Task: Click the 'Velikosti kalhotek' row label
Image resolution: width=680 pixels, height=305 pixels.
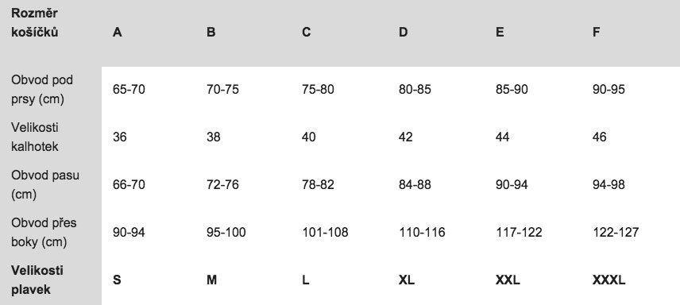Action: 35,137
